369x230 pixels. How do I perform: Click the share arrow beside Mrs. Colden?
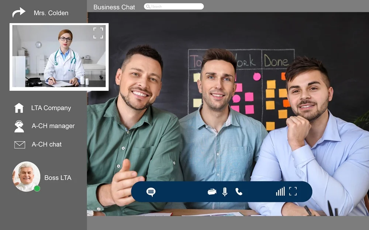19,13
